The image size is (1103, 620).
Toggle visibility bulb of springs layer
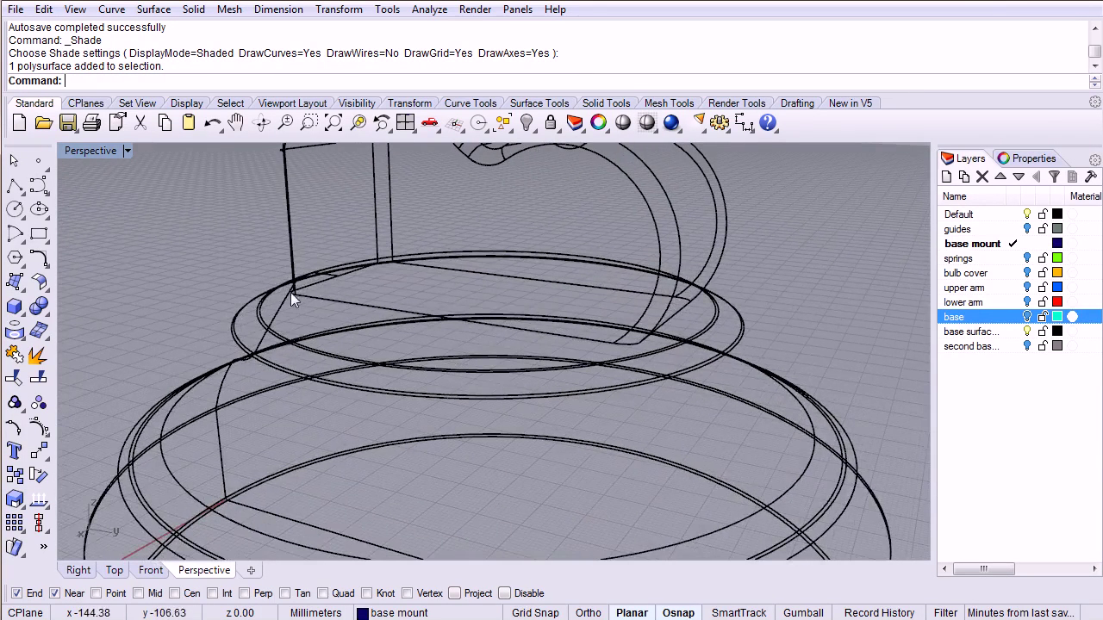[x=1027, y=258]
